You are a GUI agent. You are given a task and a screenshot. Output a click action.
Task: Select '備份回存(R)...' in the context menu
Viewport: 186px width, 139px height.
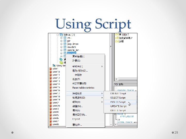(x=85, y=115)
